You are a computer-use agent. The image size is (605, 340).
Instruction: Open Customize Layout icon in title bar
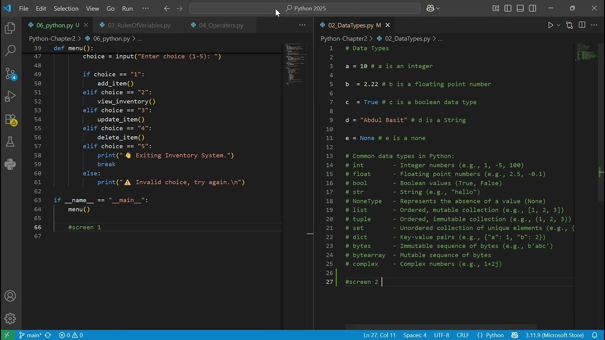[x=495, y=8]
